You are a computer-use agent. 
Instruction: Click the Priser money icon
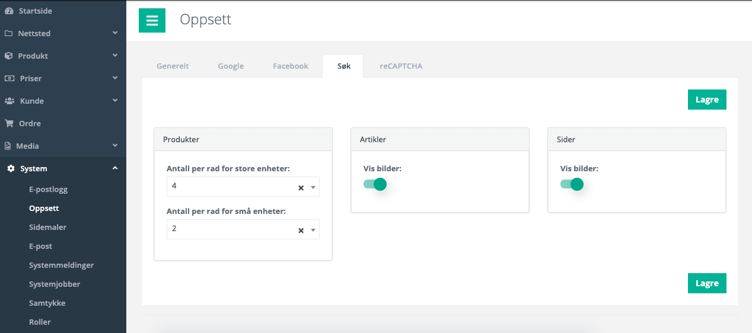tap(9, 78)
